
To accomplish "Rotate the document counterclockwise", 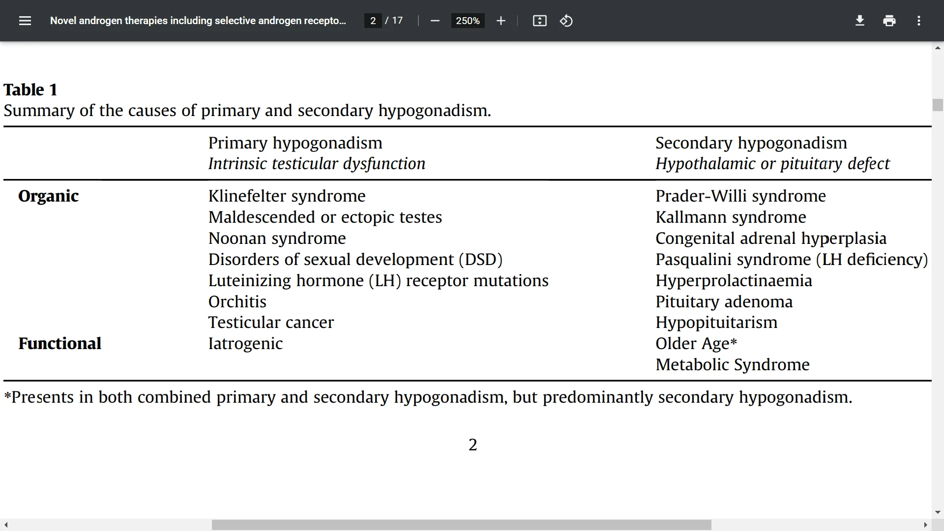I will [x=566, y=21].
